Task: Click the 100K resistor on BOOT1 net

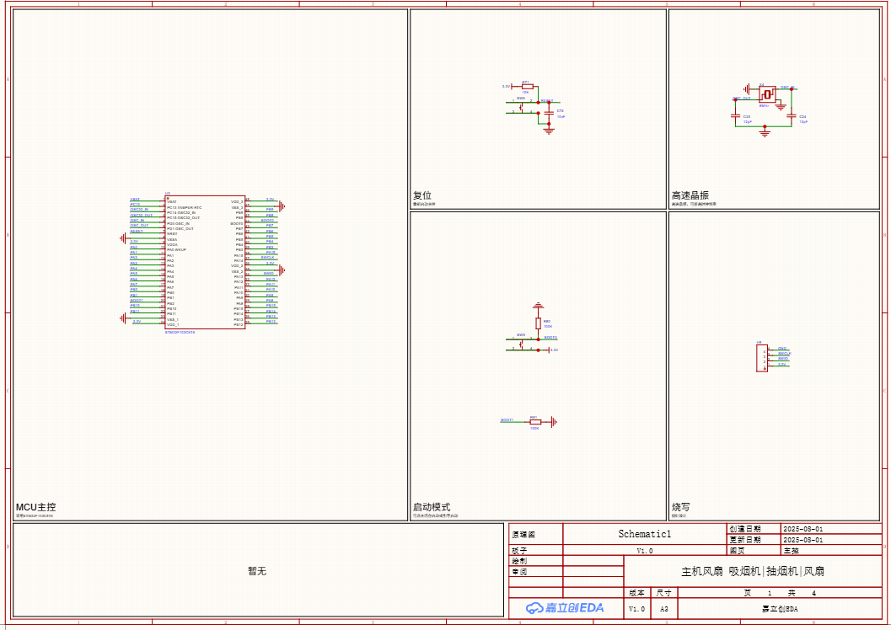Action: click(x=534, y=422)
